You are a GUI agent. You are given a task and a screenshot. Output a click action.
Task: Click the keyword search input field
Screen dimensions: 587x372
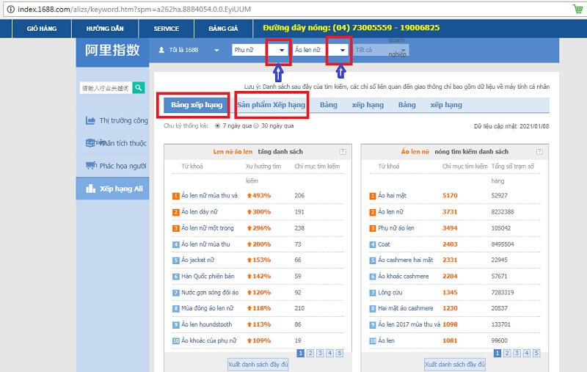pyautogui.click(x=106, y=88)
